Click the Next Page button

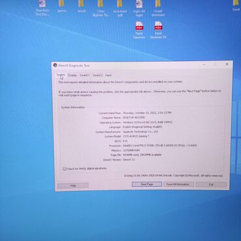[x=147, y=184]
